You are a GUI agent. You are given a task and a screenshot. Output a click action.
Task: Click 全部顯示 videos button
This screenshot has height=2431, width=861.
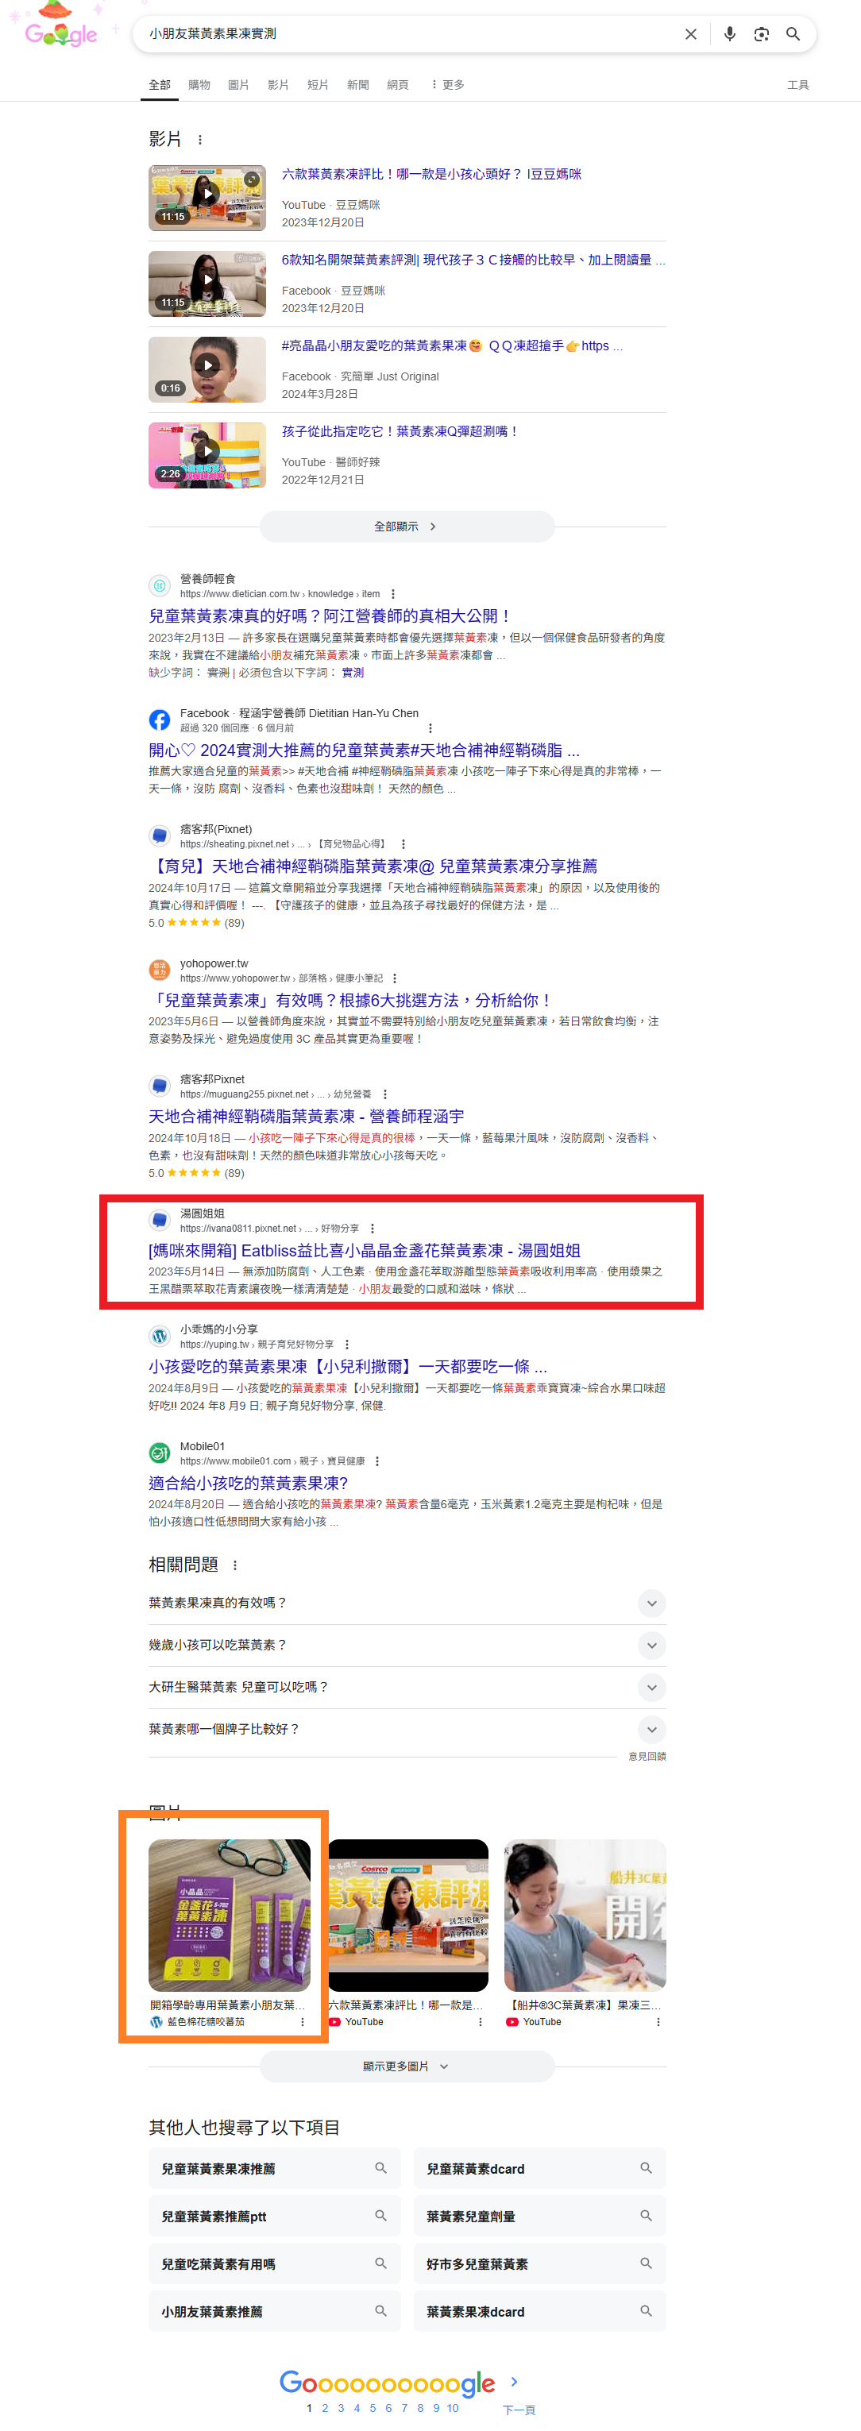[407, 527]
